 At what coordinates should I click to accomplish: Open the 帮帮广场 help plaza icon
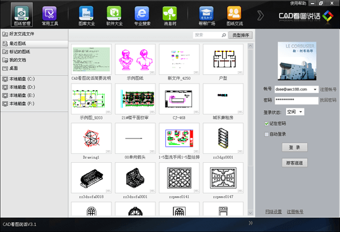coord(207,15)
